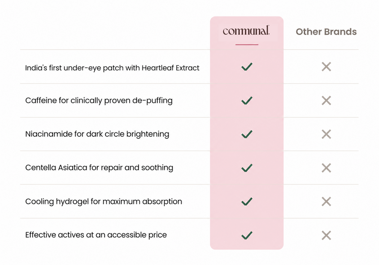Click the green checkmark for Cooling hydrogel

[x=247, y=202]
